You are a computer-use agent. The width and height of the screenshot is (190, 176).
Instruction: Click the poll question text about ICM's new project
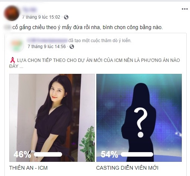click(x=95, y=63)
